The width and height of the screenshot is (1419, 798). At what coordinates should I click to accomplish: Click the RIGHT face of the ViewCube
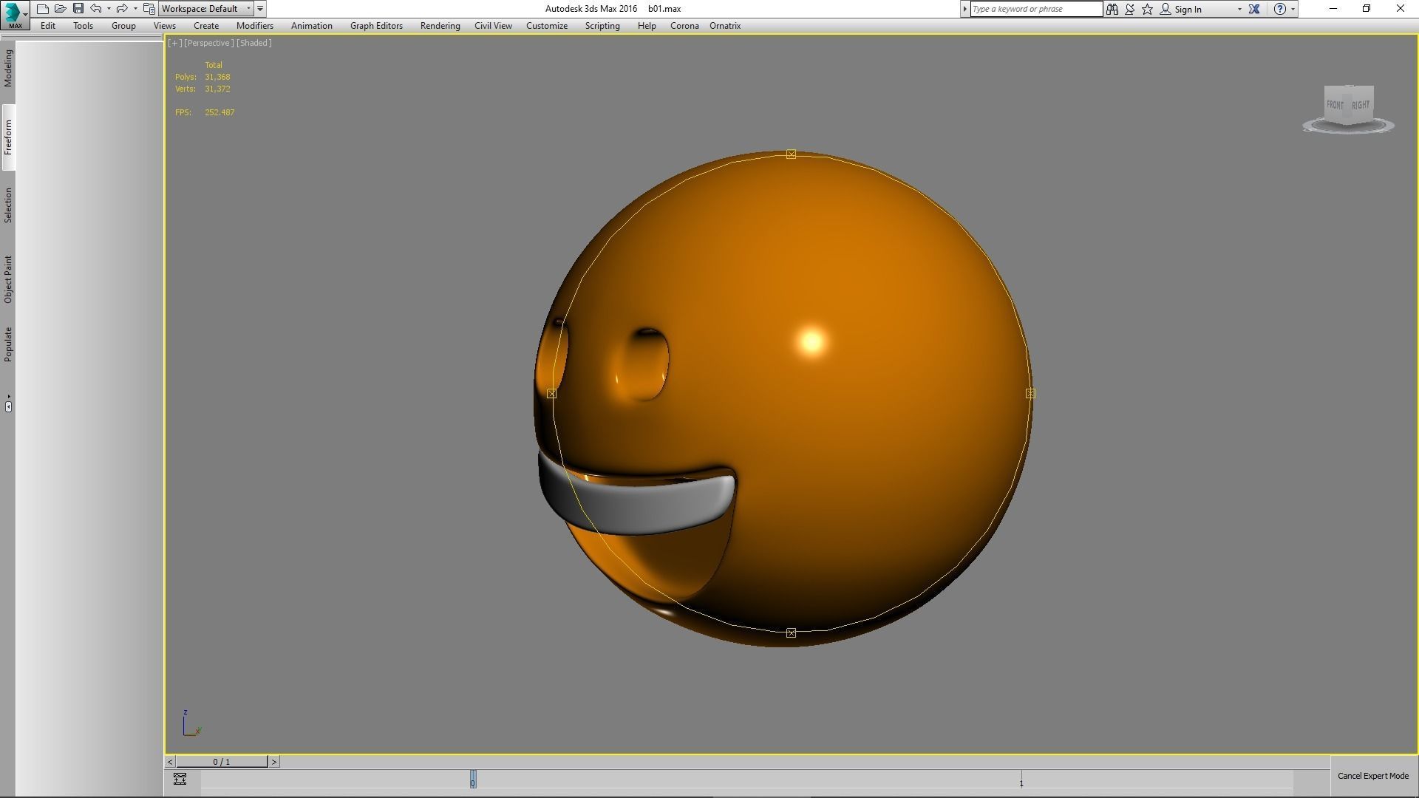click(x=1361, y=106)
